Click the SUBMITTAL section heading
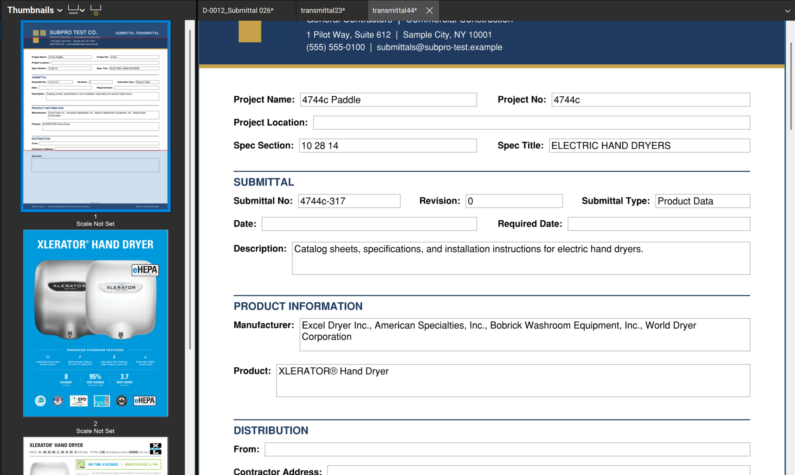This screenshot has width=795, height=475. point(264,182)
